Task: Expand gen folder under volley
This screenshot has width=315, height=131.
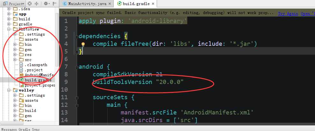Action: [x=15, y=115]
